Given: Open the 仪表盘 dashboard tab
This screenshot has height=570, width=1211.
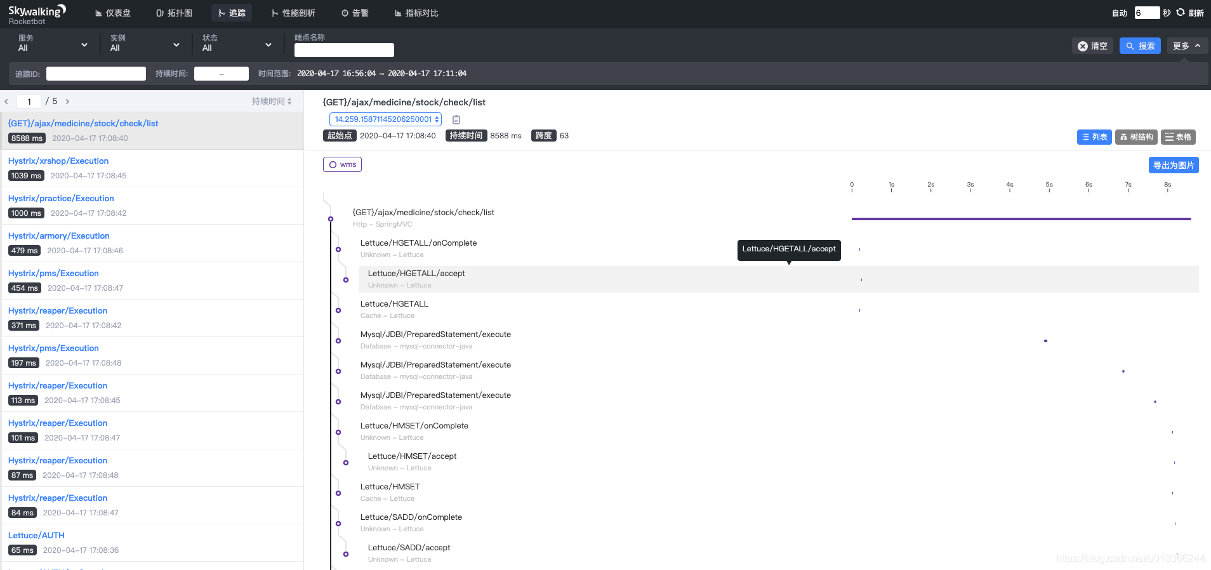Looking at the screenshot, I should (113, 13).
